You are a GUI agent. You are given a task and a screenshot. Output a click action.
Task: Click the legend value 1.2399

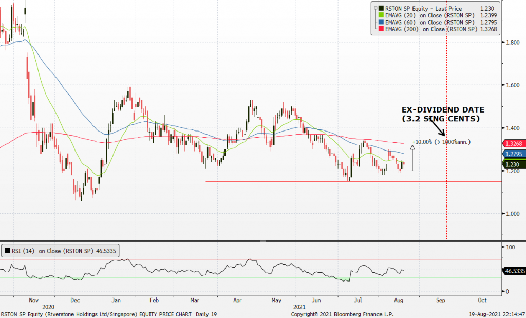pos(489,15)
